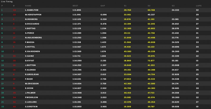Select the C.LECLERC row
Screen dimensions: 211x109
coord(105,102)
